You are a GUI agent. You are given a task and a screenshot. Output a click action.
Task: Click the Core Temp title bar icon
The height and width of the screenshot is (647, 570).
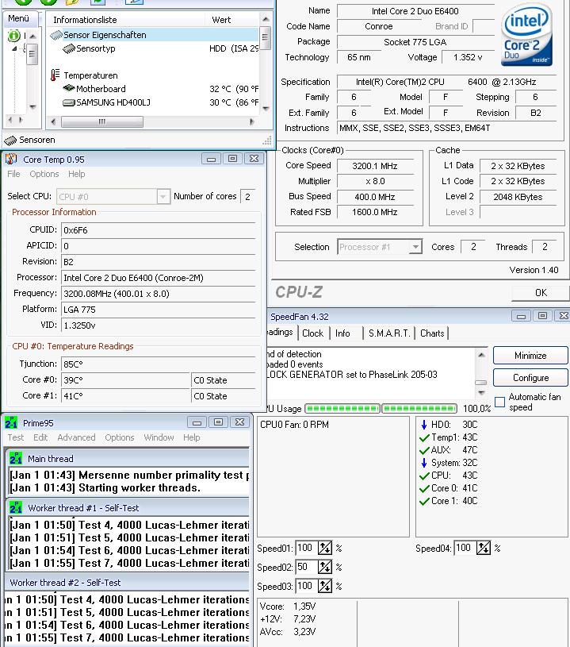[x=11, y=159]
